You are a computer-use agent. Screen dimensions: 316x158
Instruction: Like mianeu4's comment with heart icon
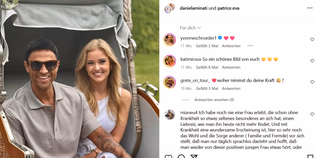[312, 114]
